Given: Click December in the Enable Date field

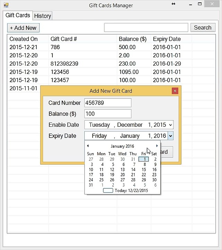Looking at the screenshot, I should click(x=130, y=125).
